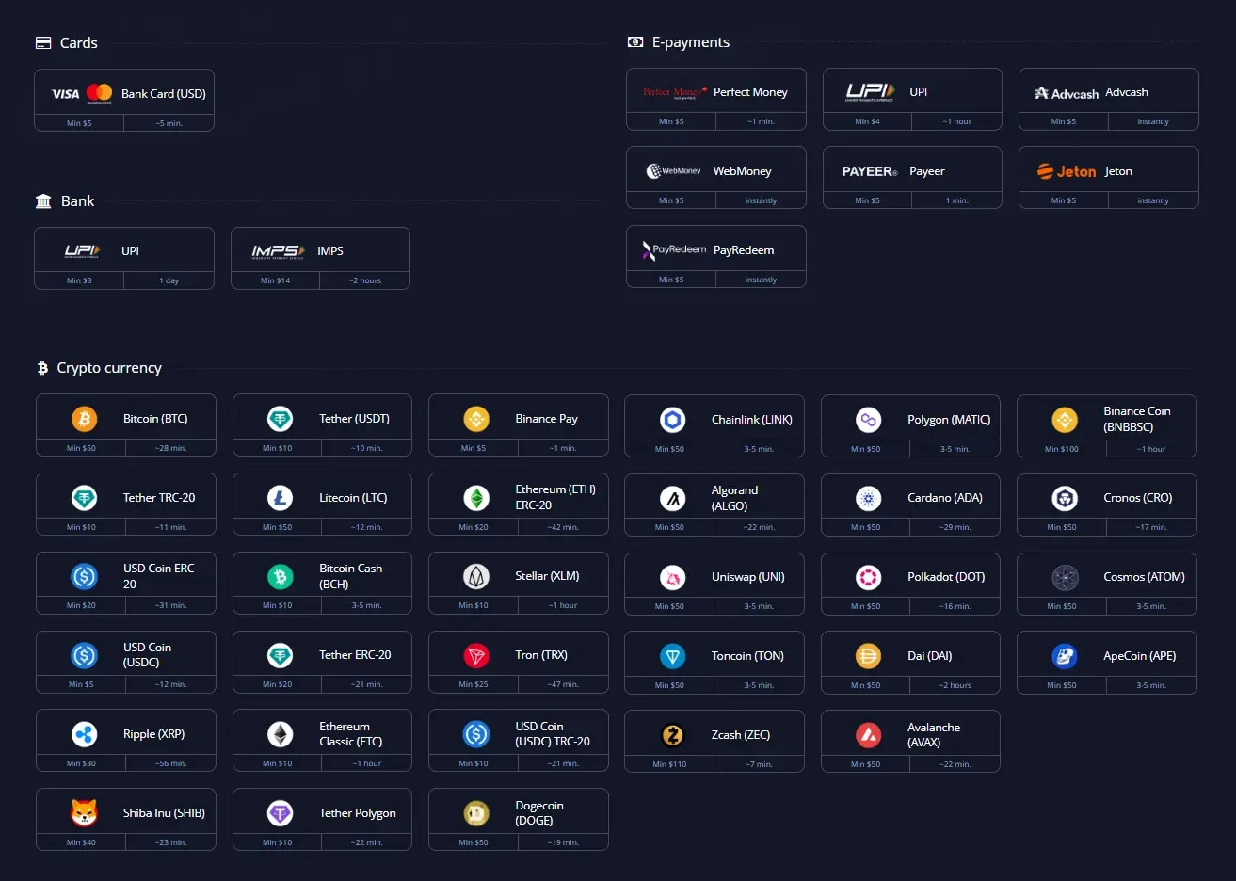The image size is (1236, 881).
Task: Click the Dogecoin icon
Action: (476, 813)
